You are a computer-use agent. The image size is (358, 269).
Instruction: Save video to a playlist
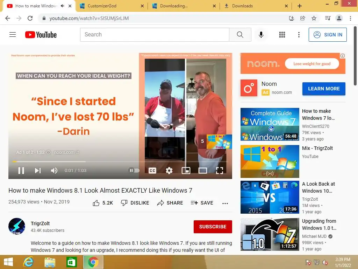coord(202,203)
